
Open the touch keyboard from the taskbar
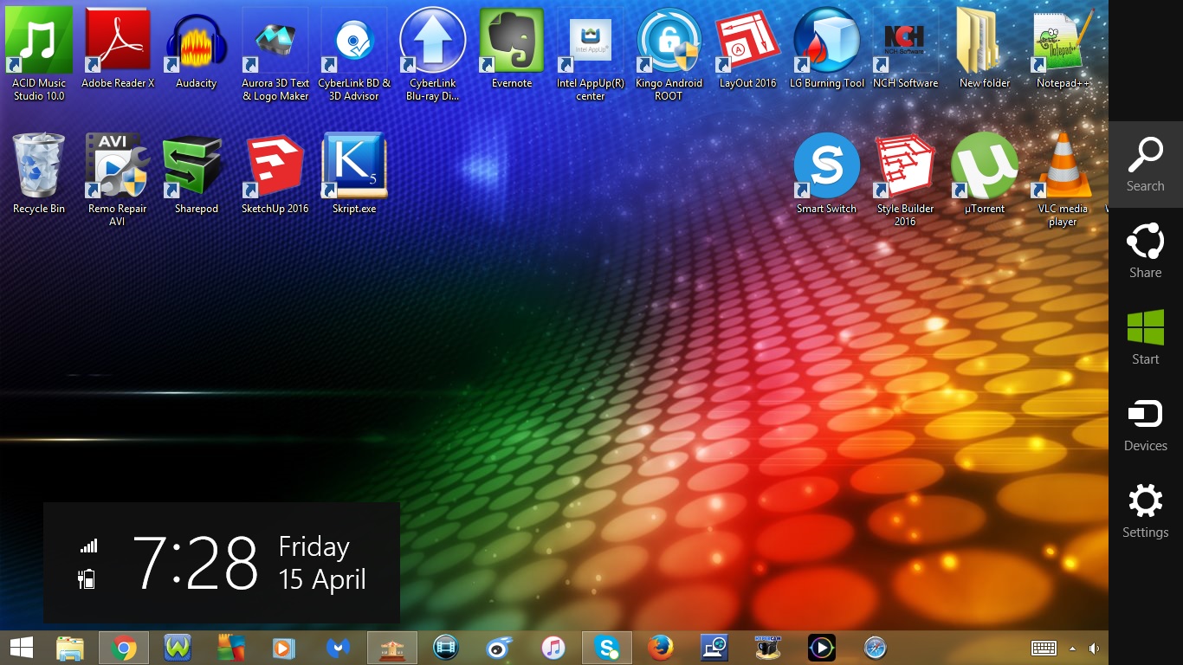coord(1044,648)
